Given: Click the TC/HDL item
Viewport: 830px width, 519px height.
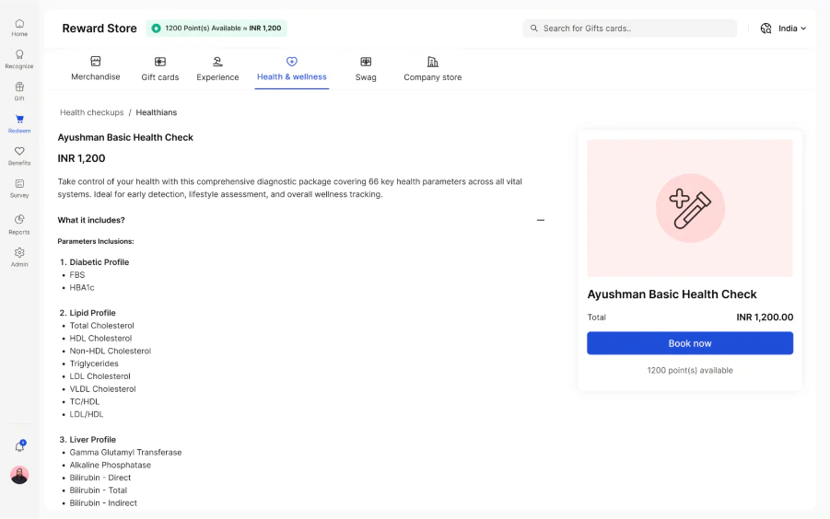Looking at the screenshot, I should click(x=85, y=401).
